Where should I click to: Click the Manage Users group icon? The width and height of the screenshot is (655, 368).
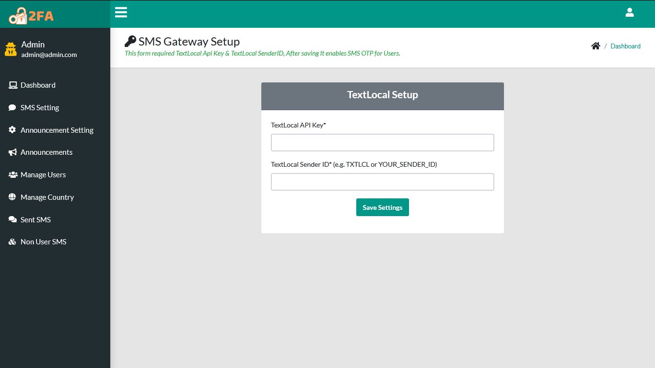(12, 174)
